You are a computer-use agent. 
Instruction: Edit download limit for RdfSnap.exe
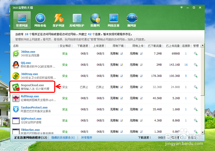point(122,98)
